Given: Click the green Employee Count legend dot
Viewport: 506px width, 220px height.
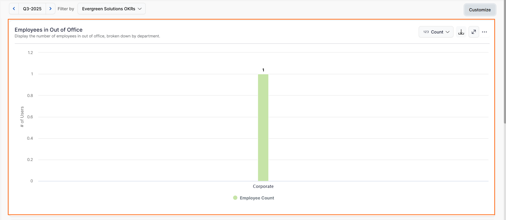Looking at the screenshot, I should point(235,198).
